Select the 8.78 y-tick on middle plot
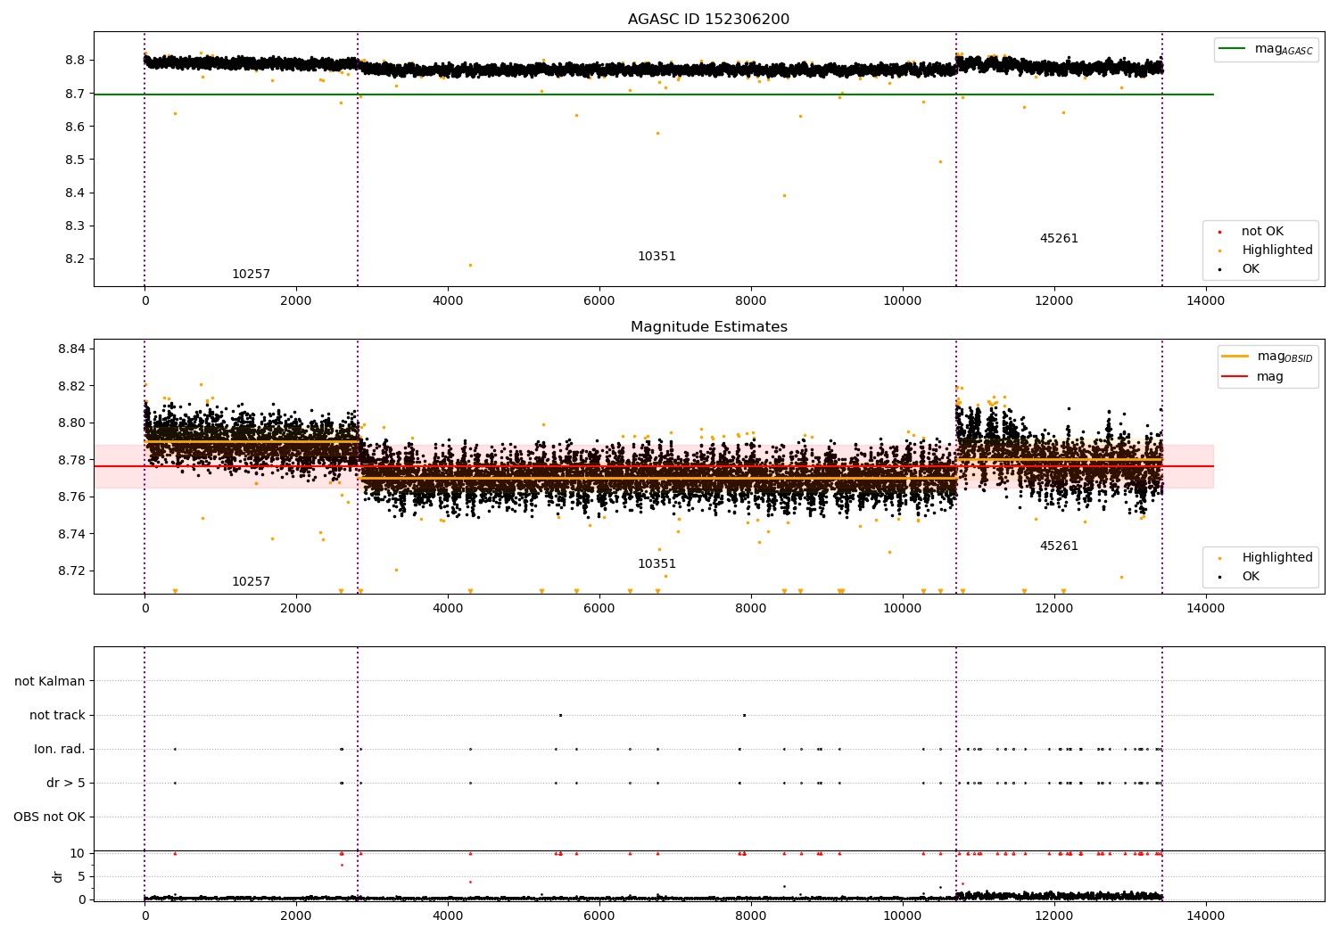This screenshot has height=936, width=1338. pyautogui.click(x=70, y=460)
